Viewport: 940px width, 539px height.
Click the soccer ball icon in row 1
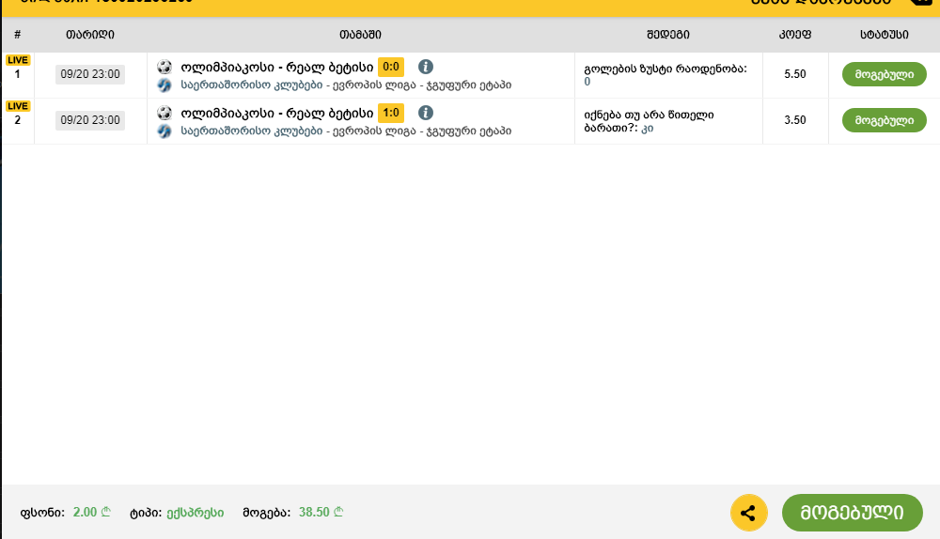coord(164,67)
